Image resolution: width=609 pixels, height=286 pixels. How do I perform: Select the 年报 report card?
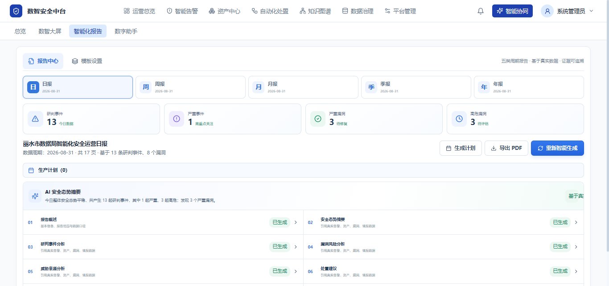(x=529, y=87)
